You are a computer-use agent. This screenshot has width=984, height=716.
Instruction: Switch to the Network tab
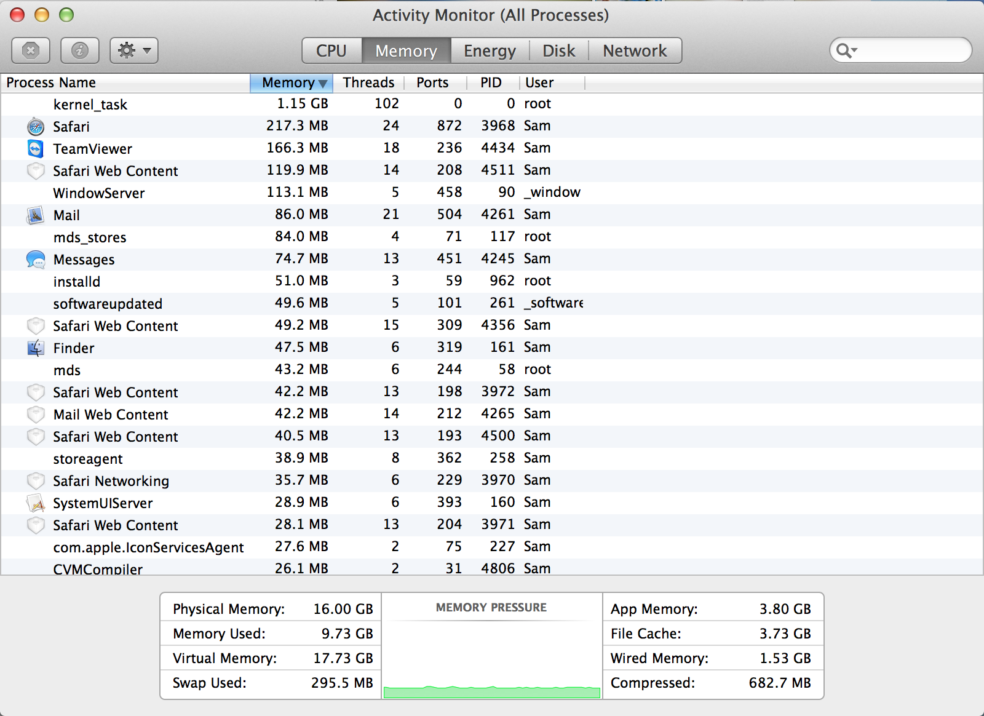tap(635, 50)
